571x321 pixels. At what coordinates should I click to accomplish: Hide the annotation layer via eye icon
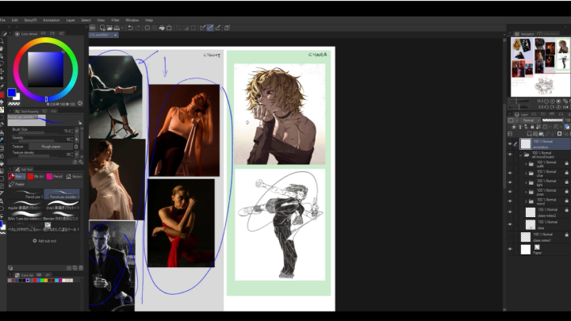(510, 144)
